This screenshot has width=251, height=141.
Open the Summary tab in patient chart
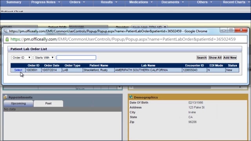tap(14, 2)
